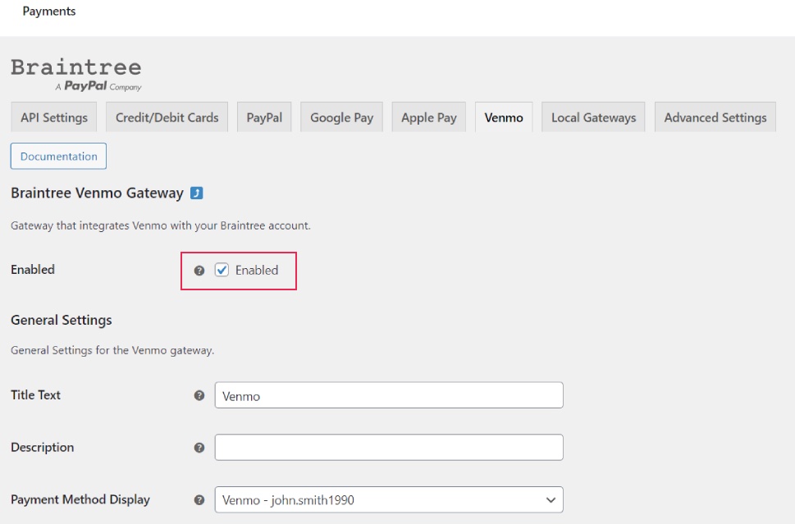795x524 pixels.
Task: Click the bold Enabled row label
Action: (33, 270)
